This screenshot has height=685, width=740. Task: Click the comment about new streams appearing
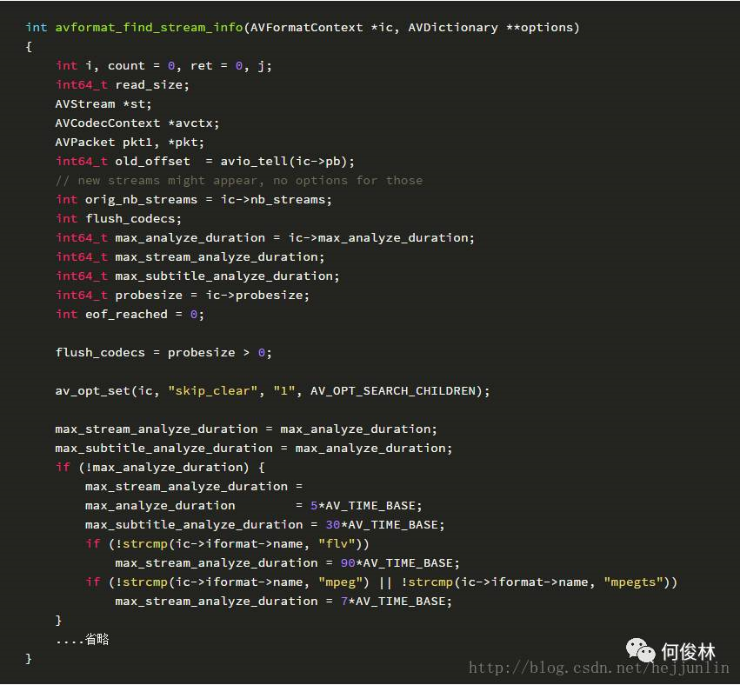coord(239,180)
